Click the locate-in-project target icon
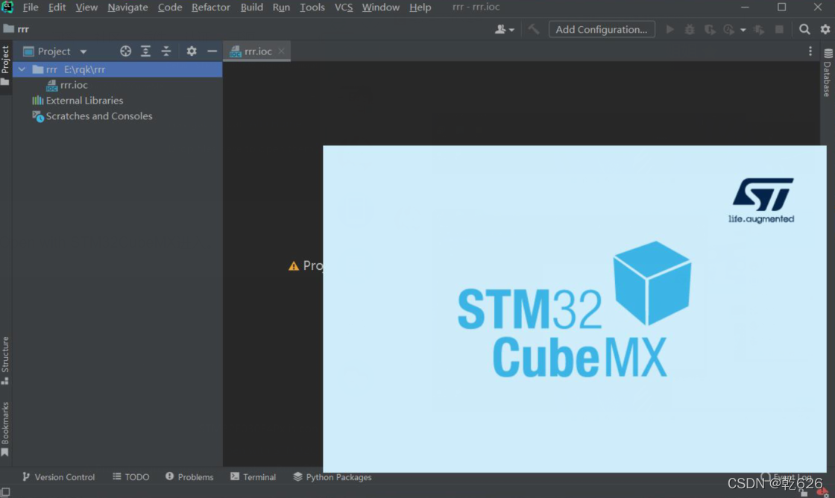 [126, 51]
